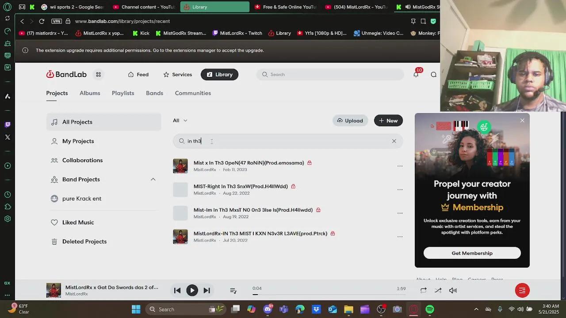Screen dimensions: 566x318
Task: Open the chat messages icon
Action: (434, 75)
